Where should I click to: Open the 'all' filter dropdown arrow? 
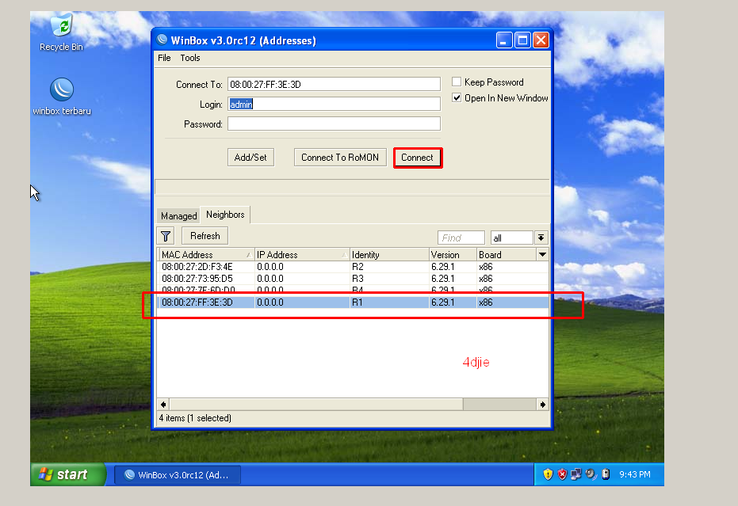[541, 238]
